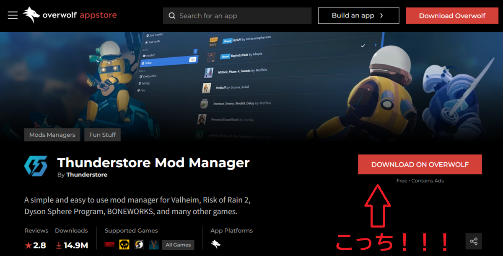
Task: Click the Thunderstore Mod Manager app icon
Action: [x=36, y=166]
